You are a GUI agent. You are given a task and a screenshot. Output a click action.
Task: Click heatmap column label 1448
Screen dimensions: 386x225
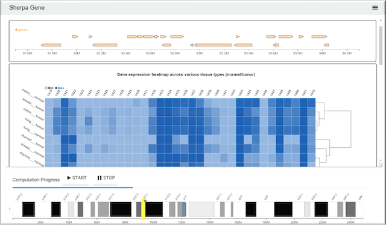pyautogui.click(x=280, y=92)
